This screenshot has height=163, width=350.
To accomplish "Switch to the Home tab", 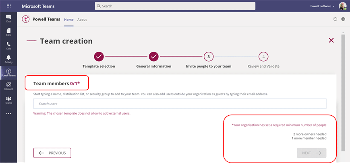I will (69, 20).
